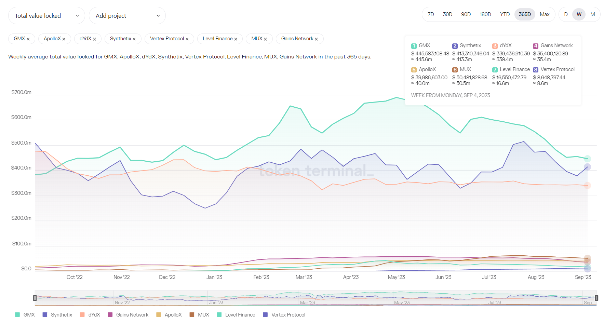Select the 90D time range
The width and height of the screenshot is (604, 323).
pos(466,14)
